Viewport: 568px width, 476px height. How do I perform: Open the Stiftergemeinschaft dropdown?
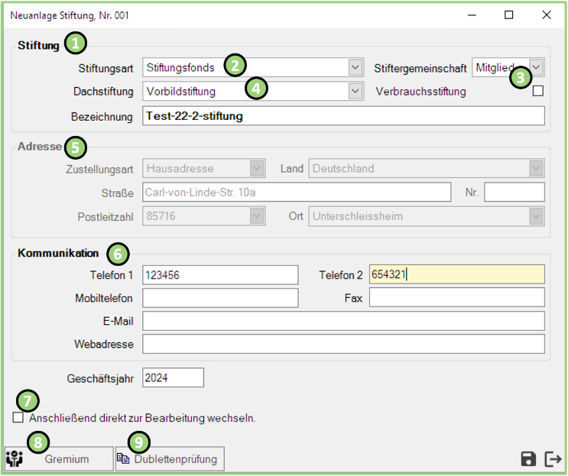click(537, 67)
